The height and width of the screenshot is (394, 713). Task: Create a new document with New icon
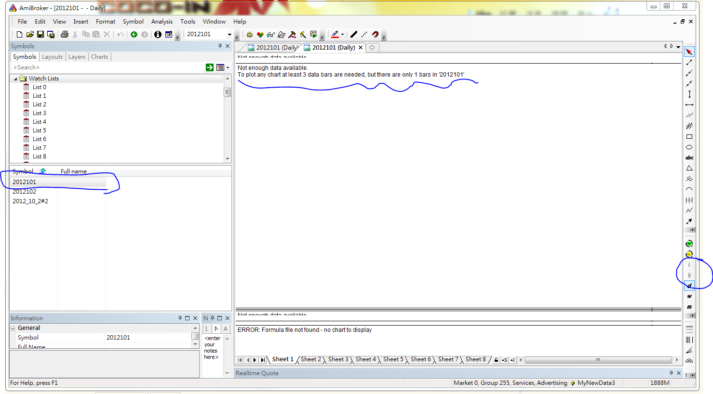19,34
